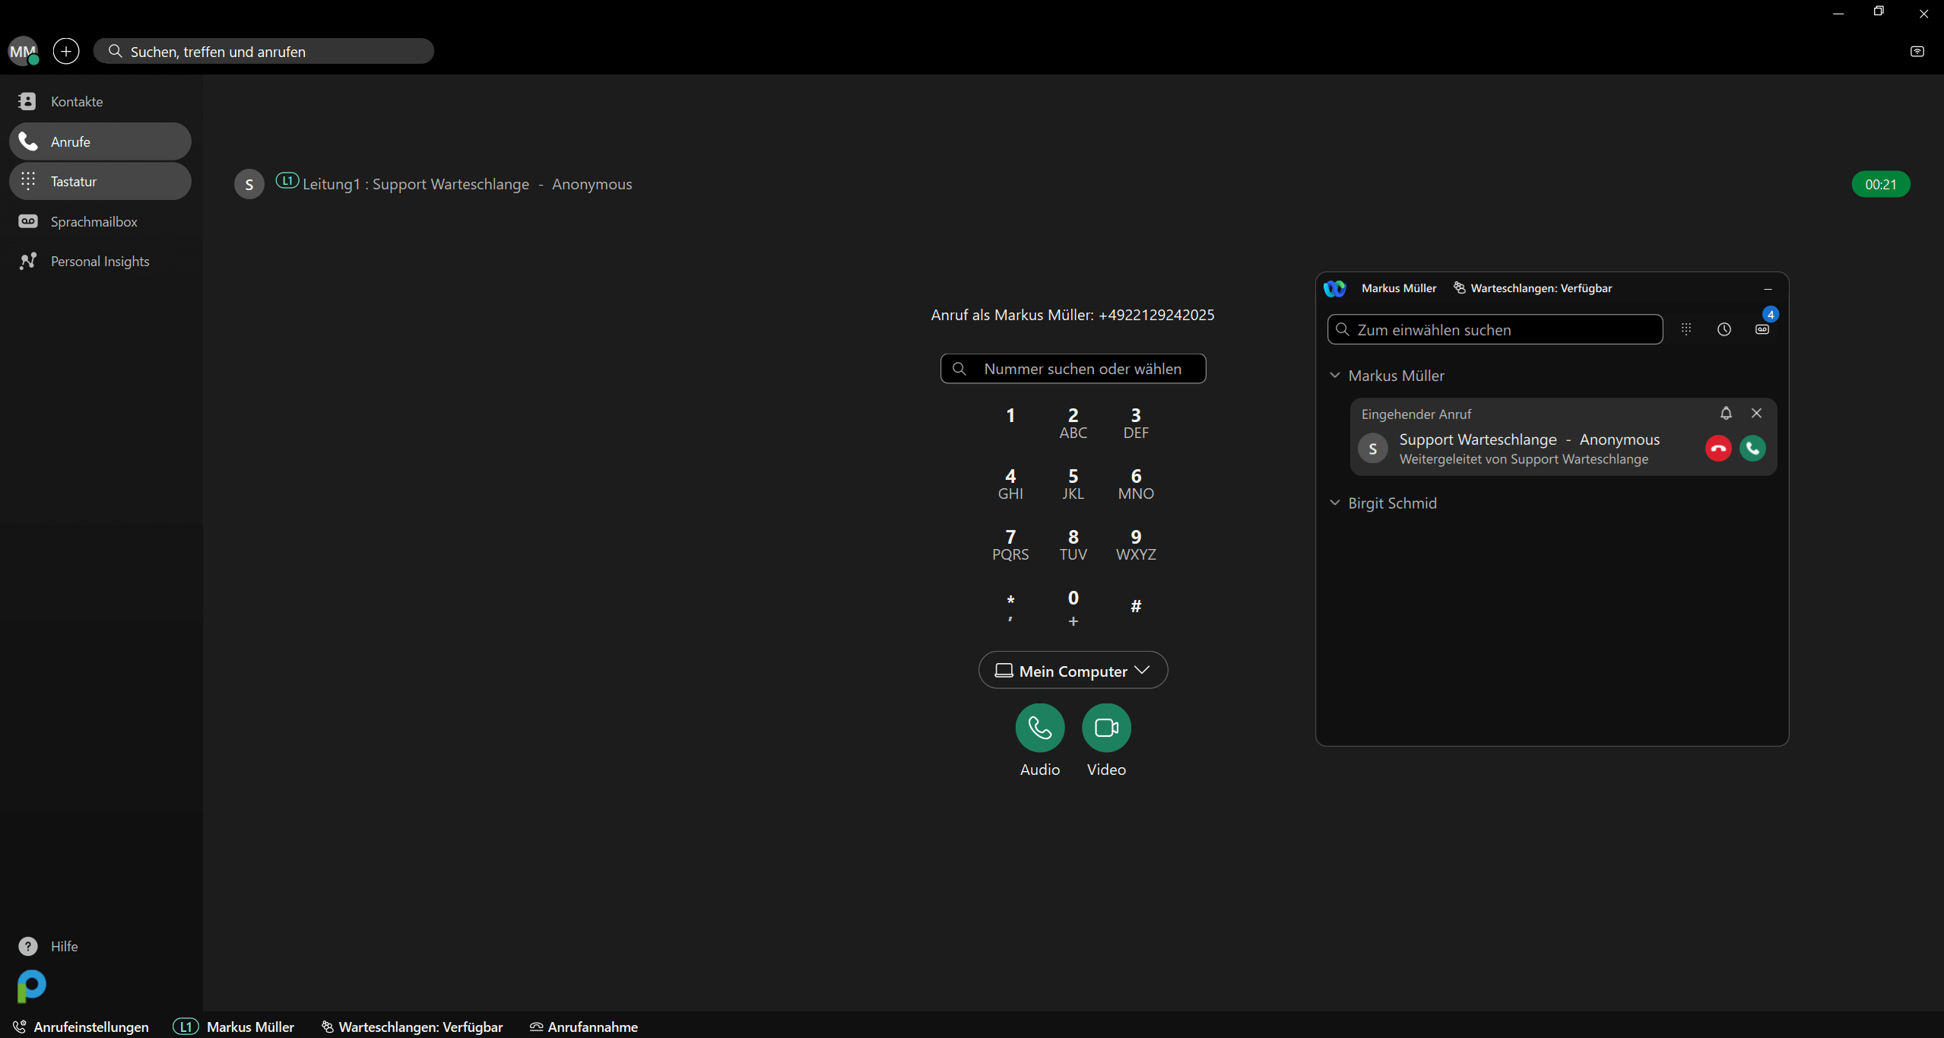The height and width of the screenshot is (1038, 1944).
Task: Mute ringer with the bell icon
Action: (x=1726, y=413)
